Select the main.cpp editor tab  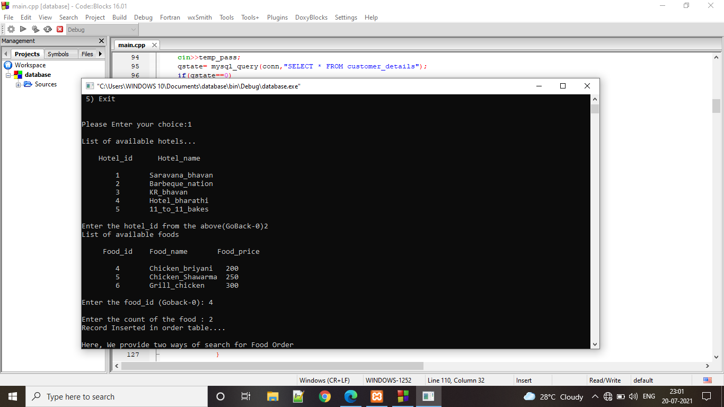131,45
